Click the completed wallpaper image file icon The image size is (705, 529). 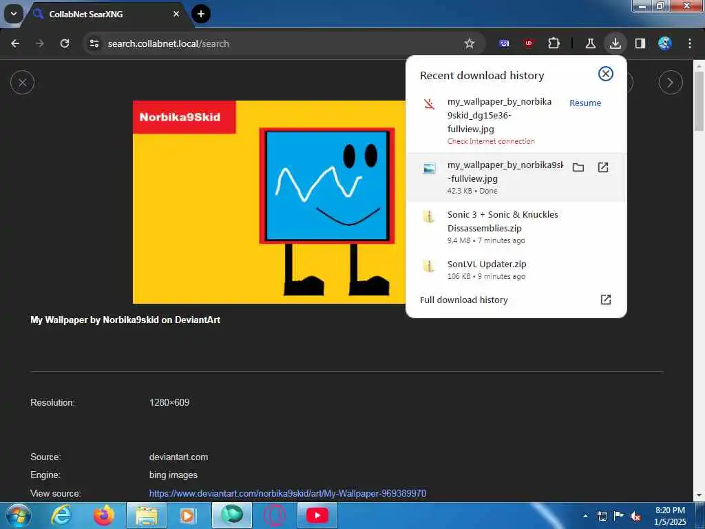pos(429,168)
